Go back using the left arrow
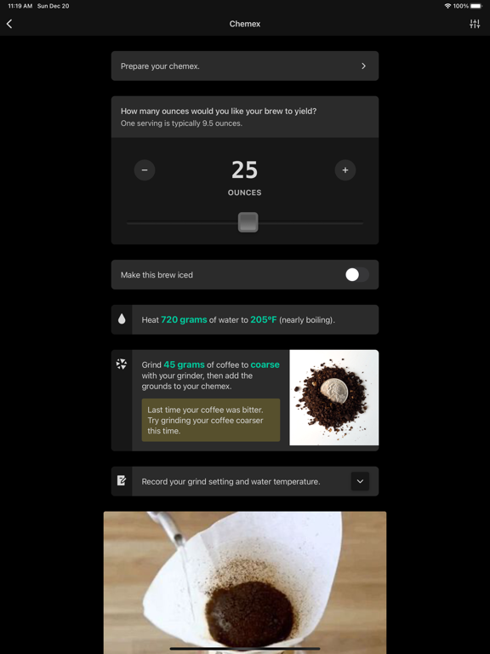 [x=9, y=24]
